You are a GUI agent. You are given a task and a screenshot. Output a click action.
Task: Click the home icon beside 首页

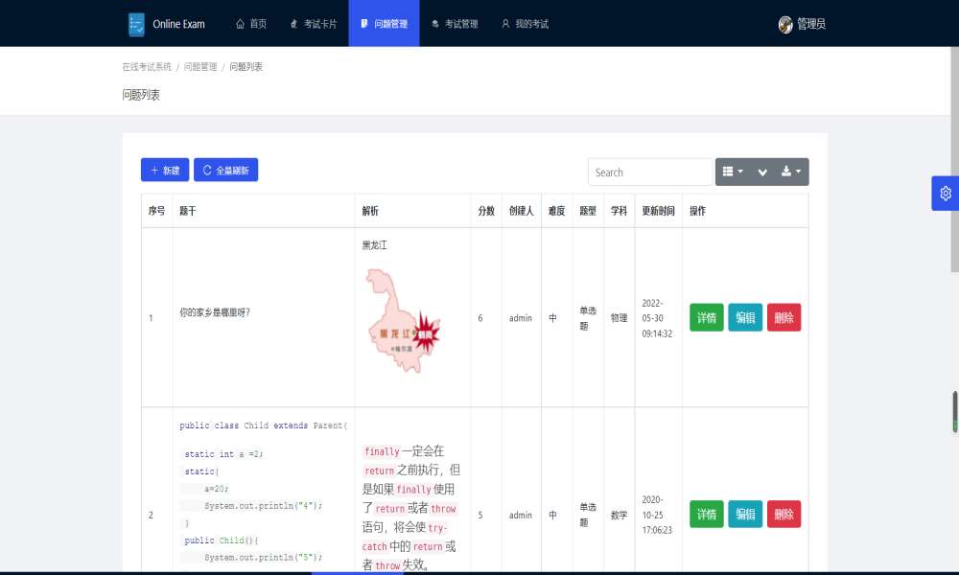pos(240,24)
